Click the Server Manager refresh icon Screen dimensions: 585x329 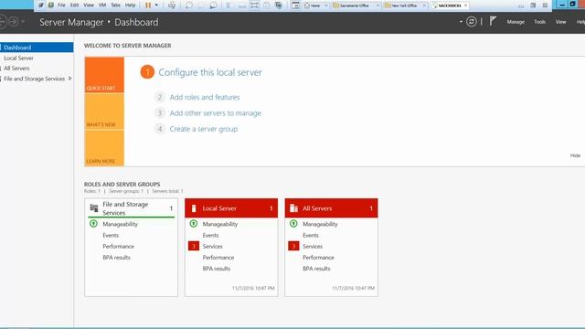(x=472, y=22)
